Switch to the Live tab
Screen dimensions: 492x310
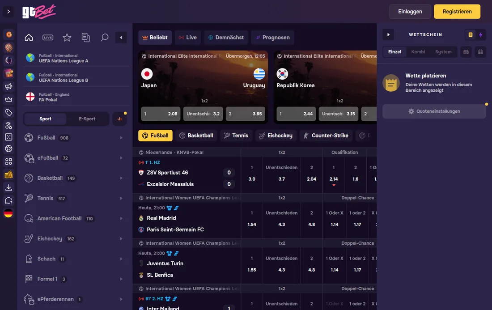pyautogui.click(x=188, y=38)
